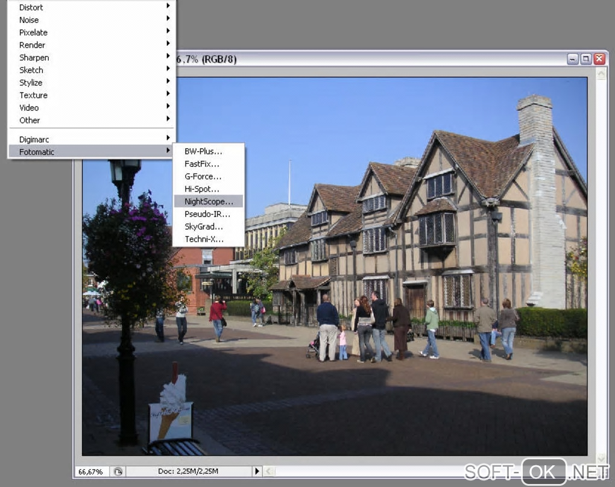Image resolution: width=615 pixels, height=487 pixels.
Task: Open the Video filter submenu
Action: point(92,108)
